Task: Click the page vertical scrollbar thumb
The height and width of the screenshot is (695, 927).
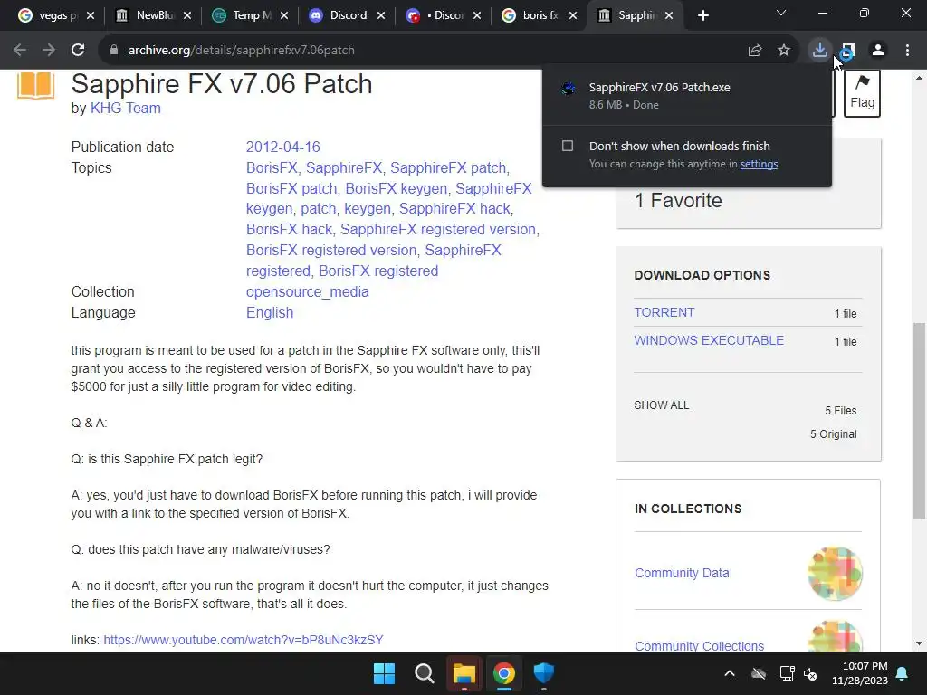Action: coord(919,420)
